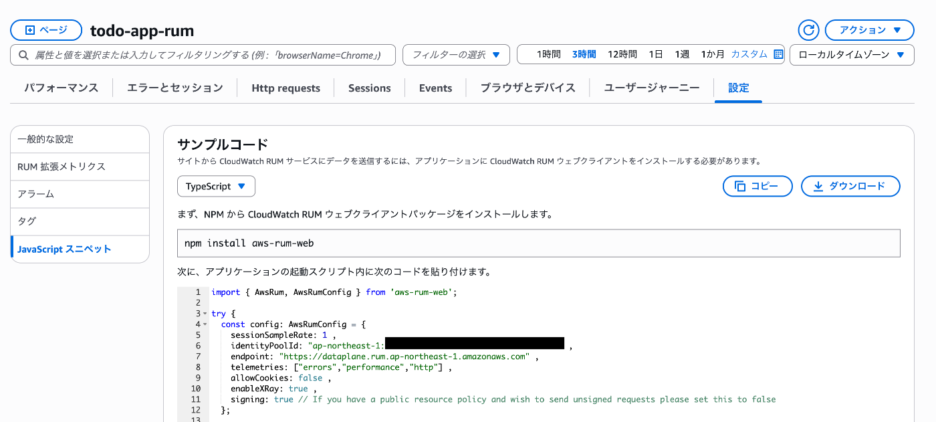Click the search magnifier icon in filter box
The width and height of the screenshot is (936, 422).
[x=23, y=55]
